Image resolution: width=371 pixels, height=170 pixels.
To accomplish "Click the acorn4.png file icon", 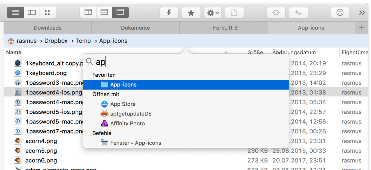I will 18,141.
